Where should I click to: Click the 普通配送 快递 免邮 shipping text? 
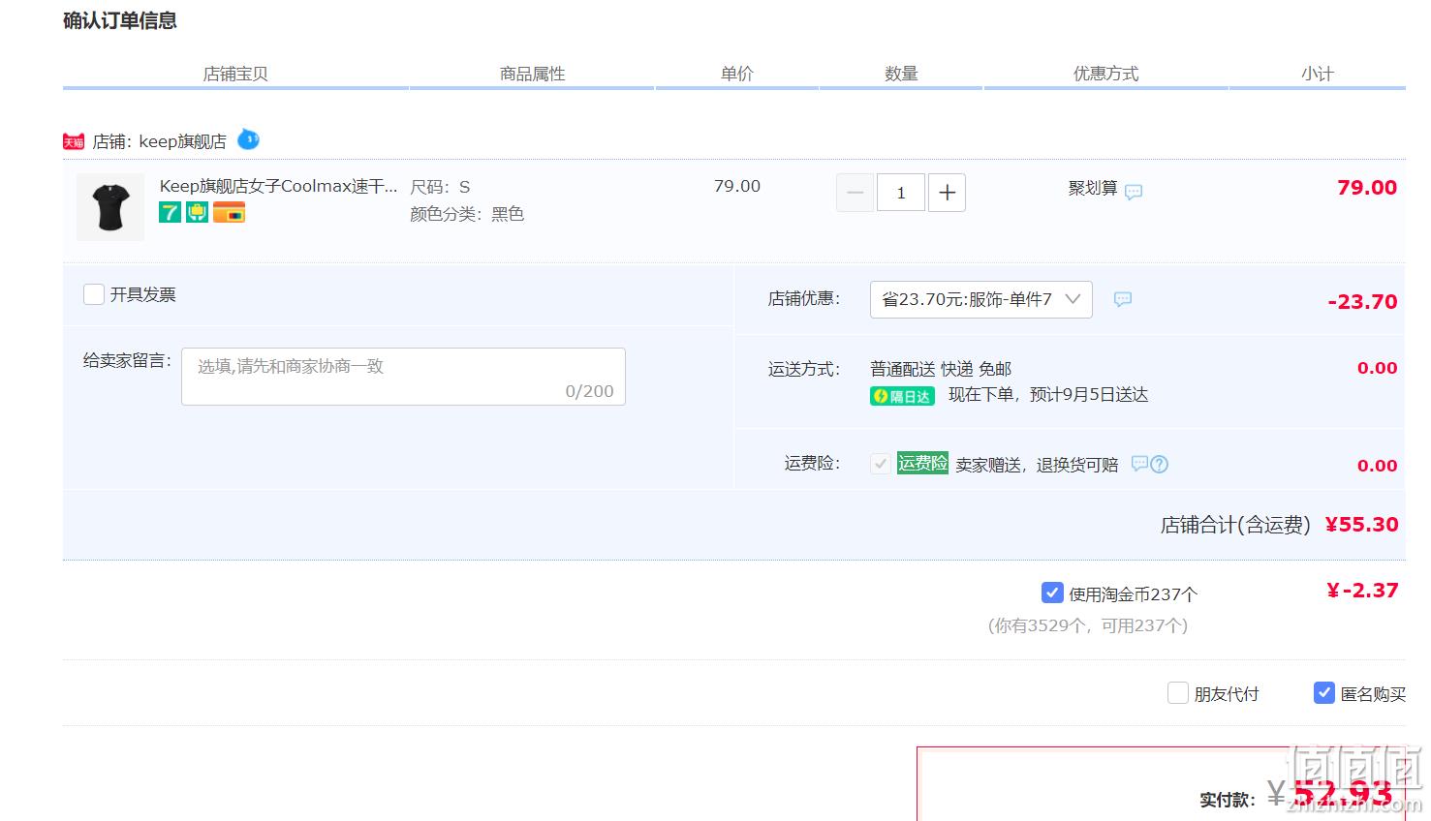click(x=941, y=369)
